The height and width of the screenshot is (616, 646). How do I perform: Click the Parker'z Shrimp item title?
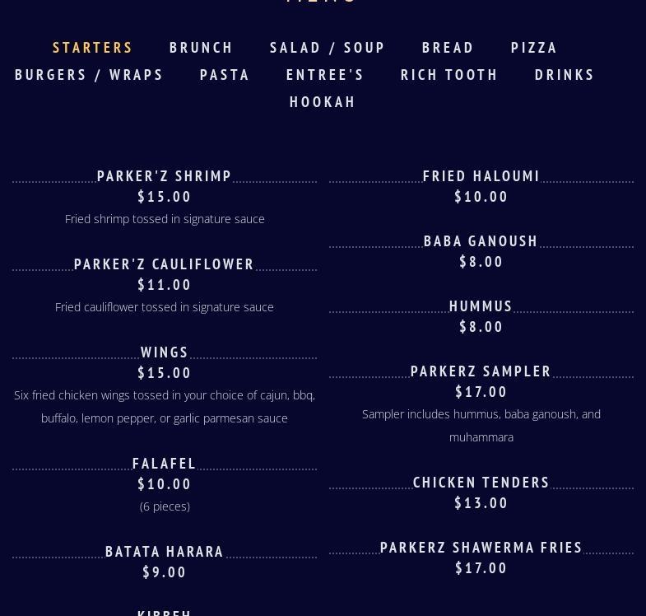165,176
